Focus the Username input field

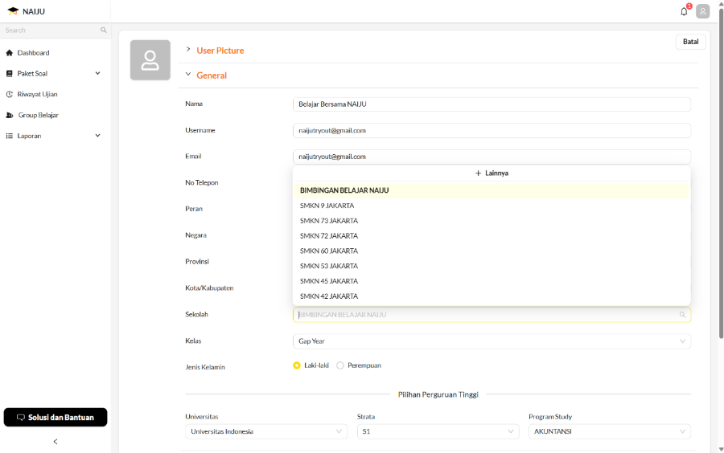point(492,130)
